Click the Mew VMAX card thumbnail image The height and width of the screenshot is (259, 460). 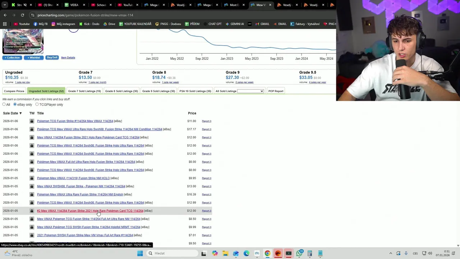click(x=23, y=42)
